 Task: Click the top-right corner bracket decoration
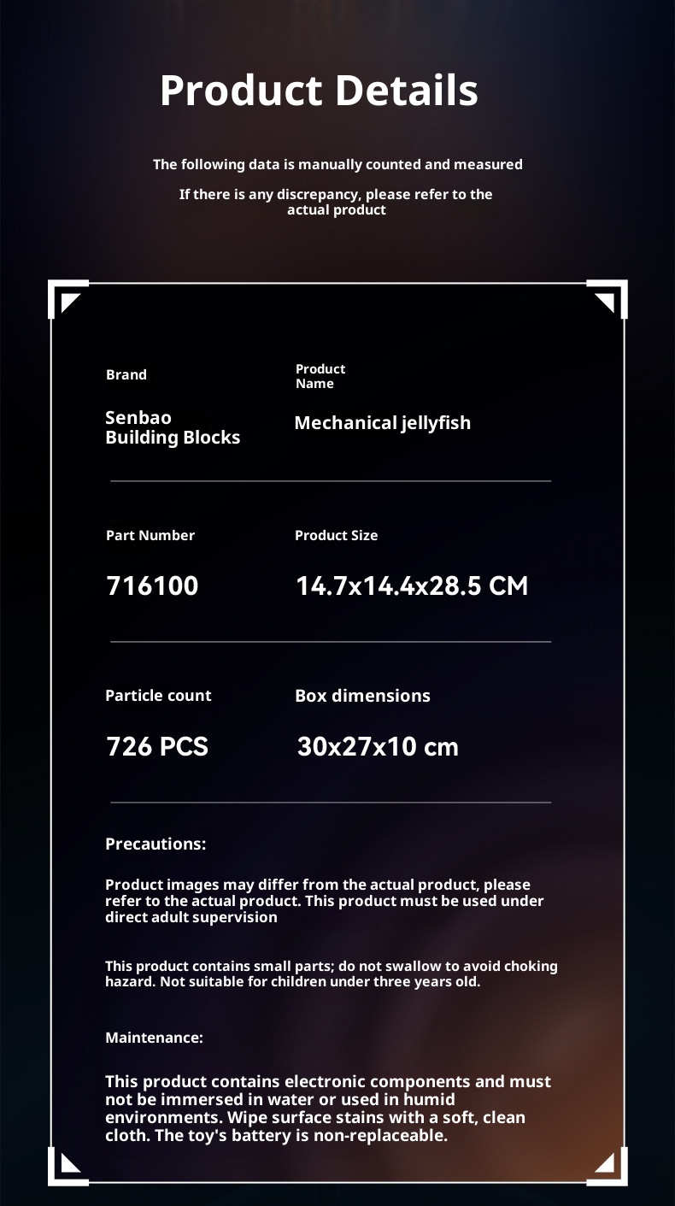coord(607,300)
